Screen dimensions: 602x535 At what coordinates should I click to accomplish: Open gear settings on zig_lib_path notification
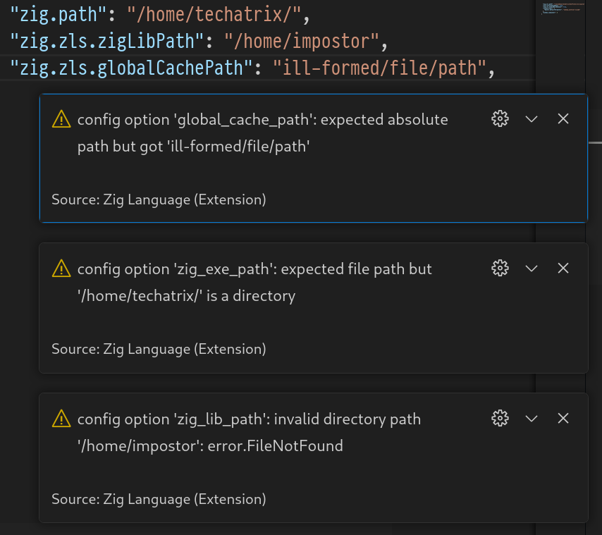(500, 418)
